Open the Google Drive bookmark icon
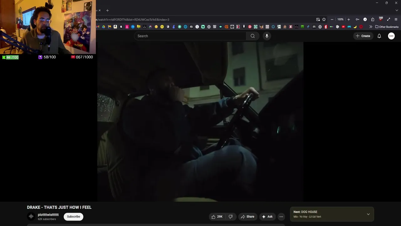This screenshot has height=226, width=401. (103, 27)
